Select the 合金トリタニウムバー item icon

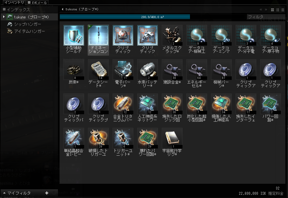(123, 104)
